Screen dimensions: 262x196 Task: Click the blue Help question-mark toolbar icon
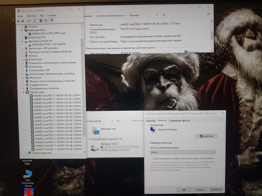[x=41, y=21]
